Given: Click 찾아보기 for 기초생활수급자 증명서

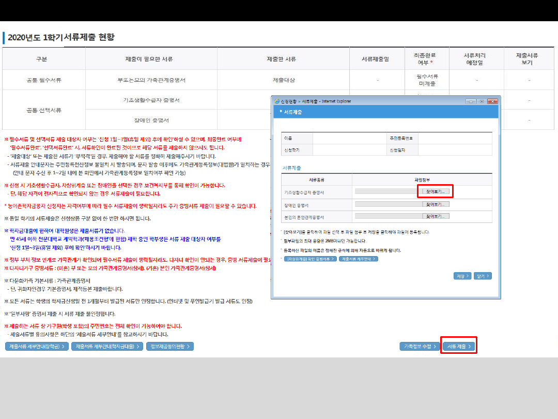Looking at the screenshot, I should (436, 191).
